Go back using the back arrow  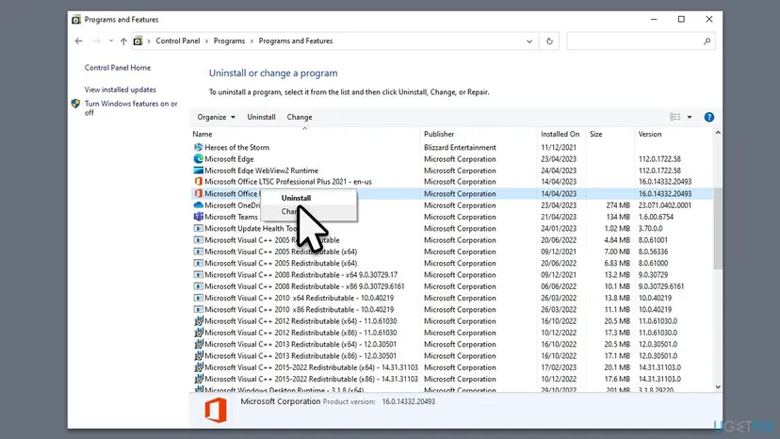(78, 41)
